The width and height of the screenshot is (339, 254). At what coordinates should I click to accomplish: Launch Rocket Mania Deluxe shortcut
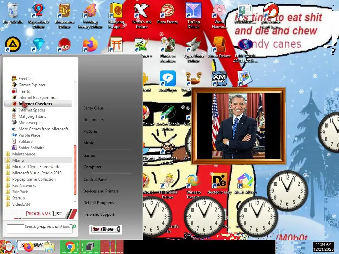[x=168, y=118]
